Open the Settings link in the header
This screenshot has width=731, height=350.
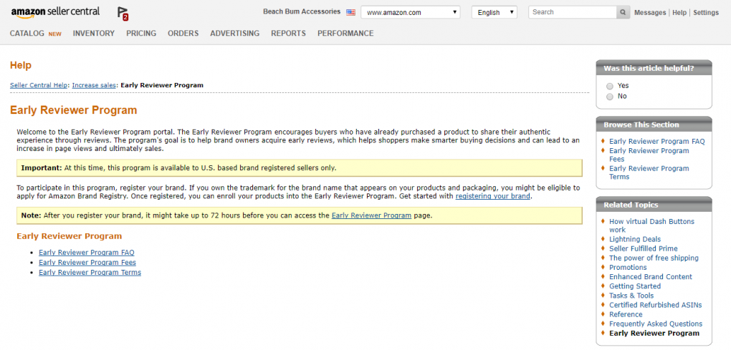tap(706, 13)
